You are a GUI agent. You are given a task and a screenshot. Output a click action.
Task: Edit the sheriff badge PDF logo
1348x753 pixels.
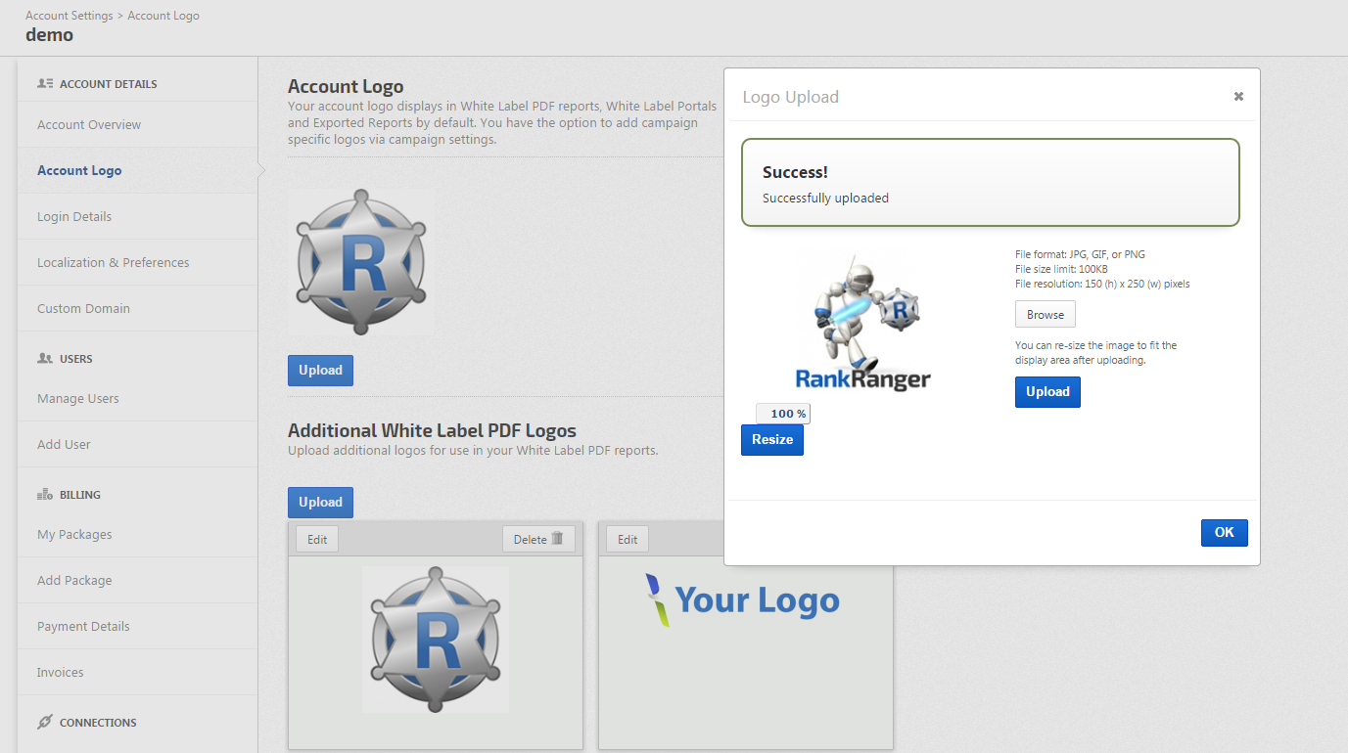[317, 539]
